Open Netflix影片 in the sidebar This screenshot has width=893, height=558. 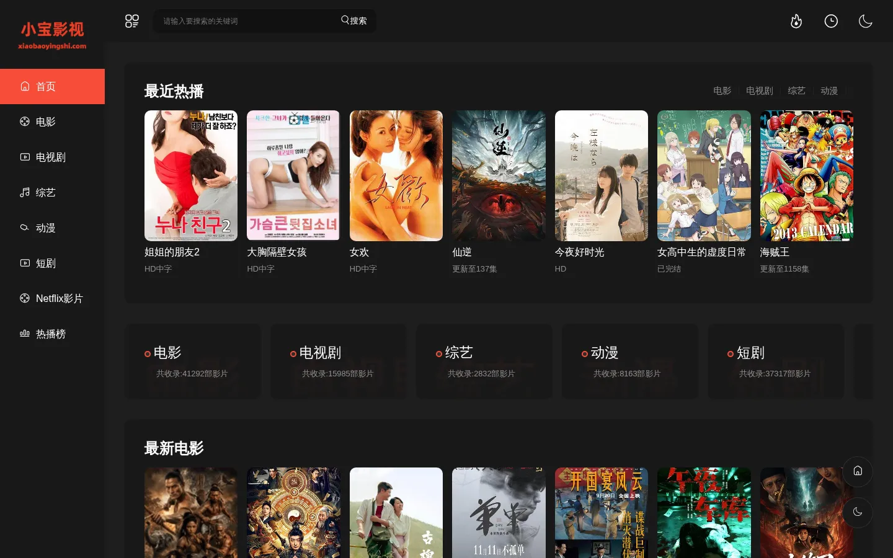[52, 298]
